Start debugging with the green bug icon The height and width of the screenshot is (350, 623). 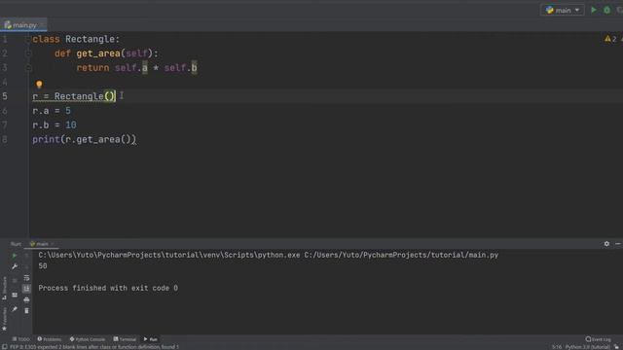[606, 10]
